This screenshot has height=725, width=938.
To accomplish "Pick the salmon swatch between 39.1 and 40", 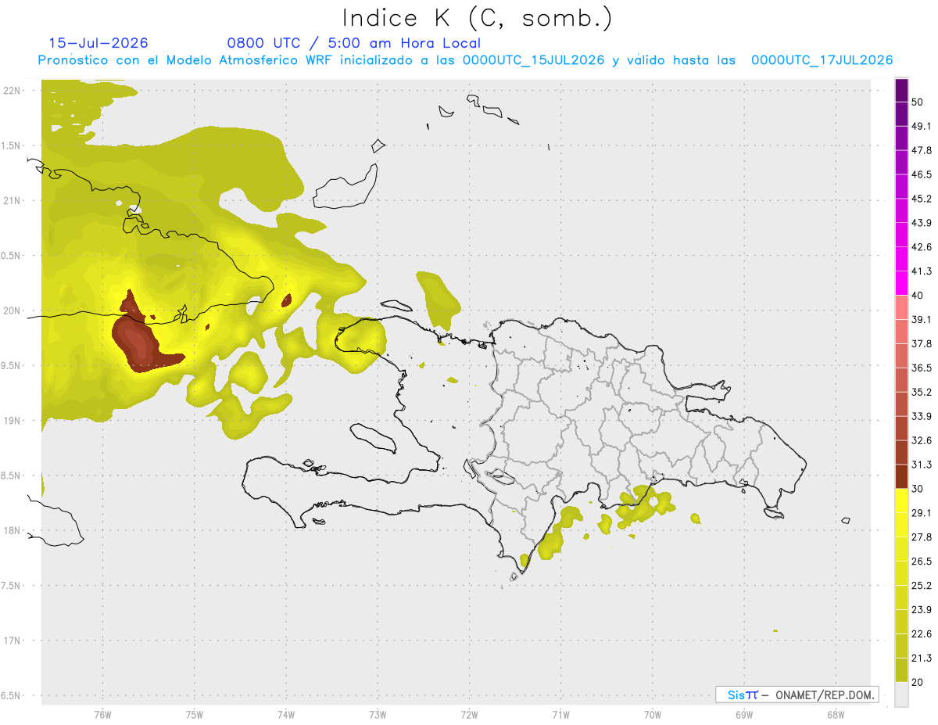I will [x=901, y=307].
